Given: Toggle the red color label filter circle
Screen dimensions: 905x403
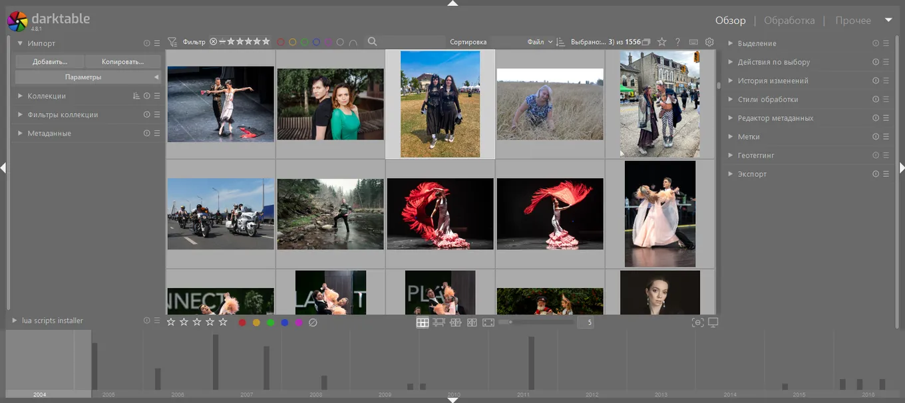Looking at the screenshot, I should [x=281, y=42].
